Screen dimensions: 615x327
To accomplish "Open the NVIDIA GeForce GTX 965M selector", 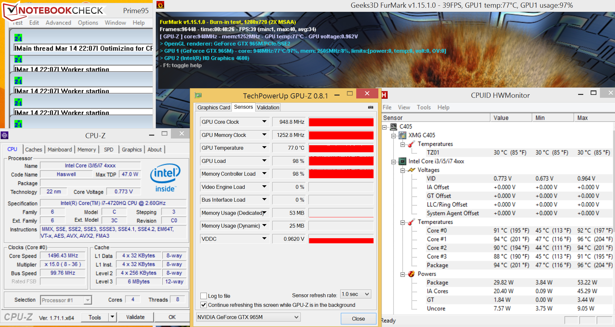I will click(x=248, y=317).
